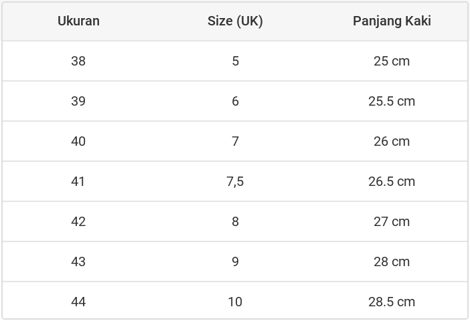The height and width of the screenshot is (321, 470).
Task: Click the 26 cm foot length cell
Action: click(392, 141)
